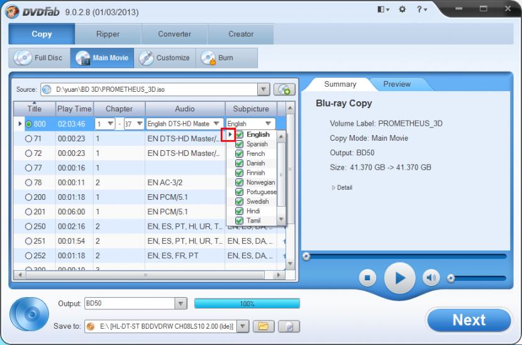
Task: Select title 71 radio button
Action: click(29, 139)
